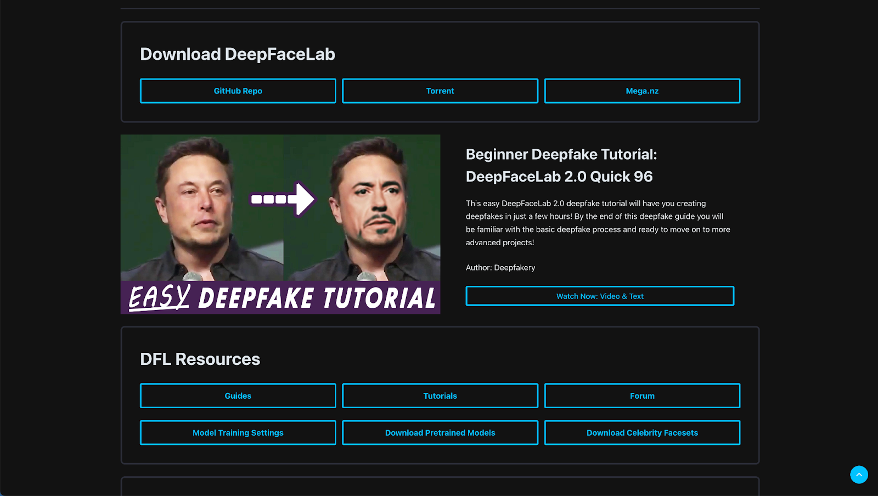The width and height of the screenshot is (878, 496).
Task: Click the author name Deepfakery
Action: click(515, 268)
